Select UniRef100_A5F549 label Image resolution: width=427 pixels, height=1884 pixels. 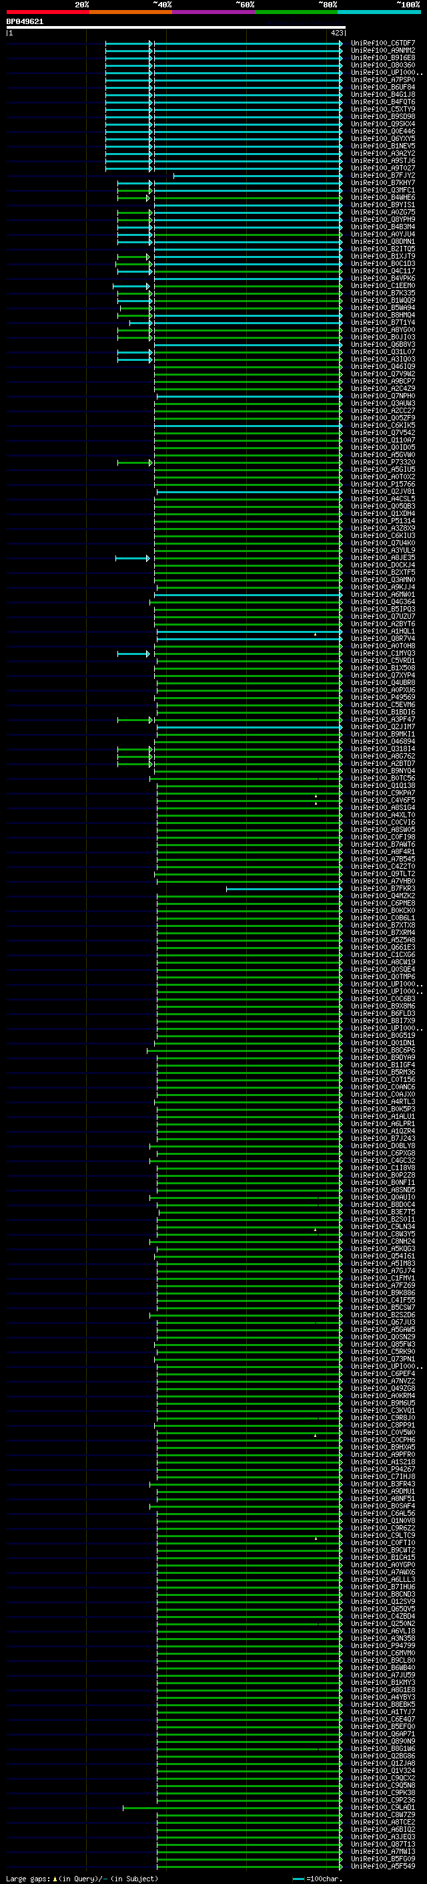pyautogui.click(x=382, y=1867)
